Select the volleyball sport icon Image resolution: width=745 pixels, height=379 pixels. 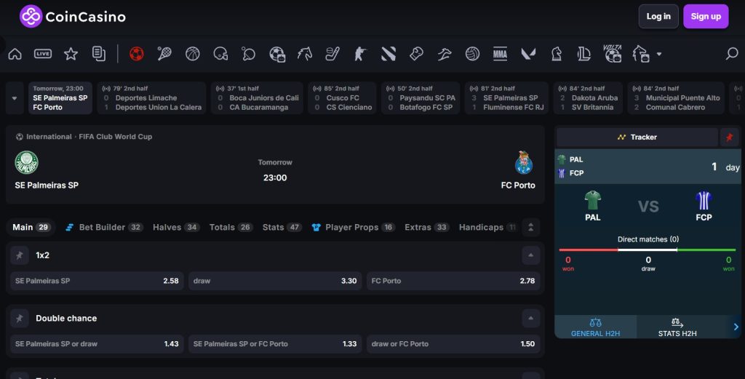point(472,54)
